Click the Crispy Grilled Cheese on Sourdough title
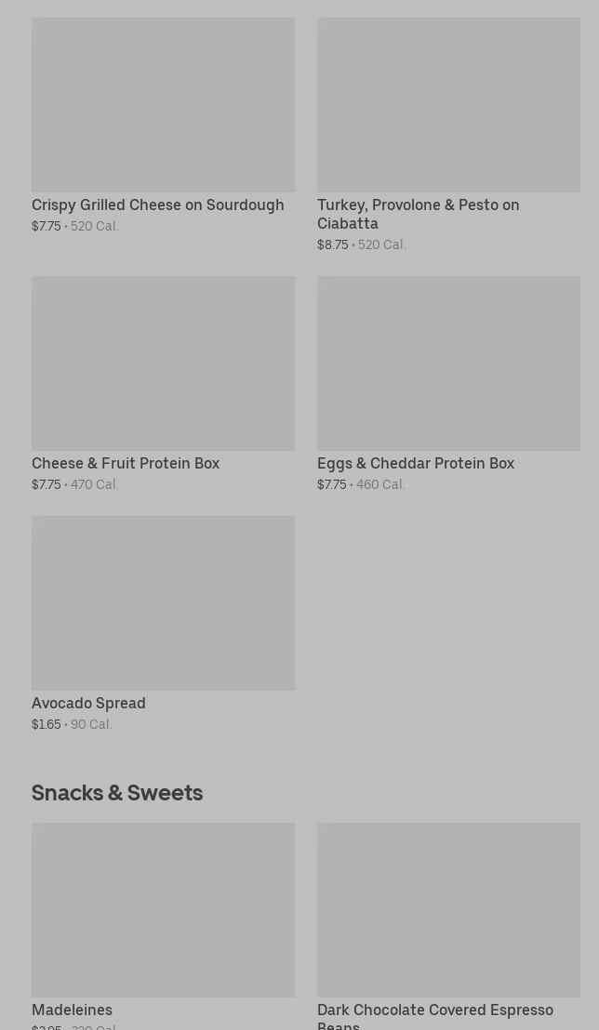The image size is (599, 1030). tap(158, 205)
